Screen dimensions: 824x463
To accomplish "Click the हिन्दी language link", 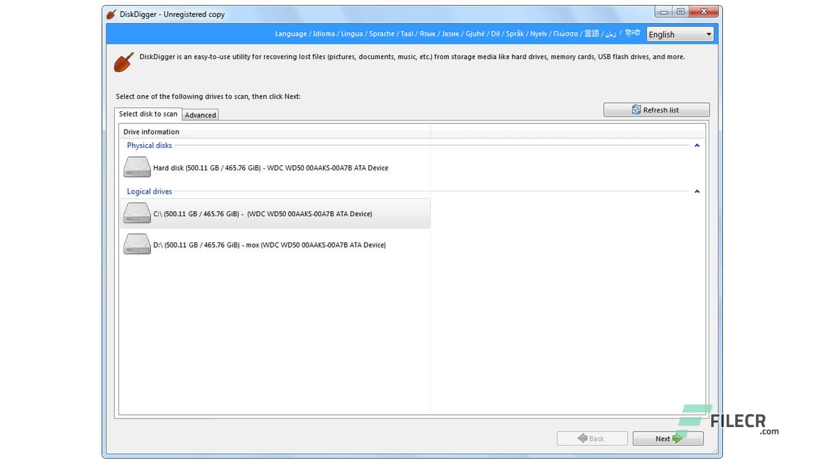I will (x=633, y=33).
